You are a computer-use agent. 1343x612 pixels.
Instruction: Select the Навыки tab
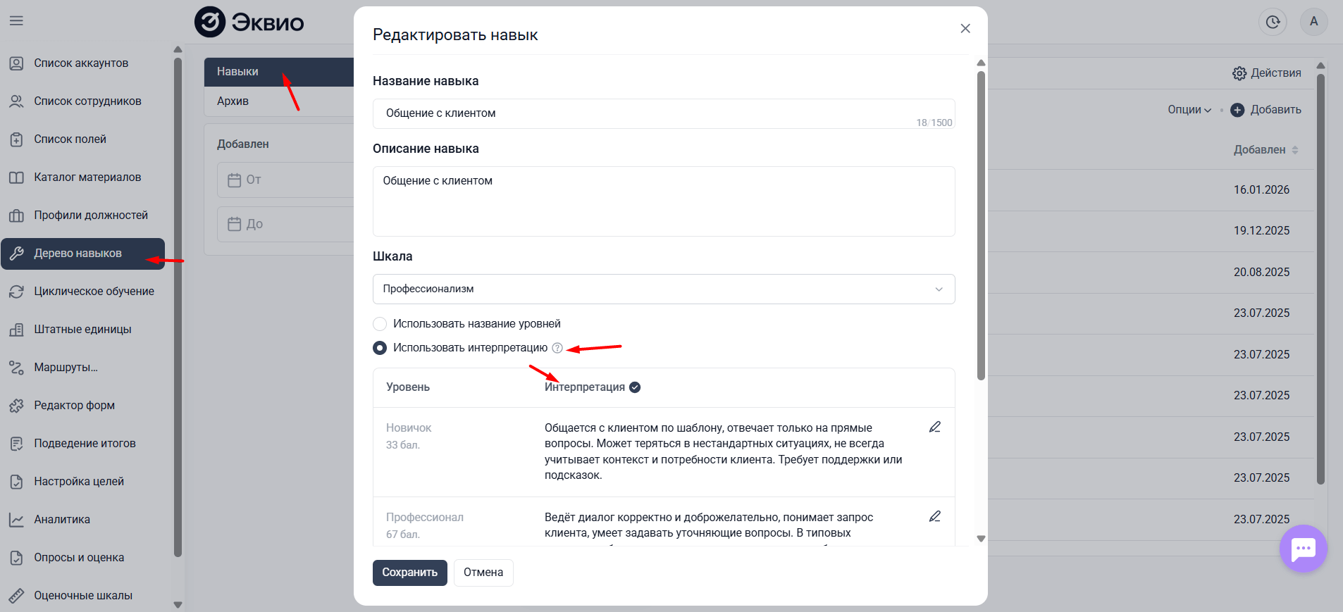[x=237, y=71]
